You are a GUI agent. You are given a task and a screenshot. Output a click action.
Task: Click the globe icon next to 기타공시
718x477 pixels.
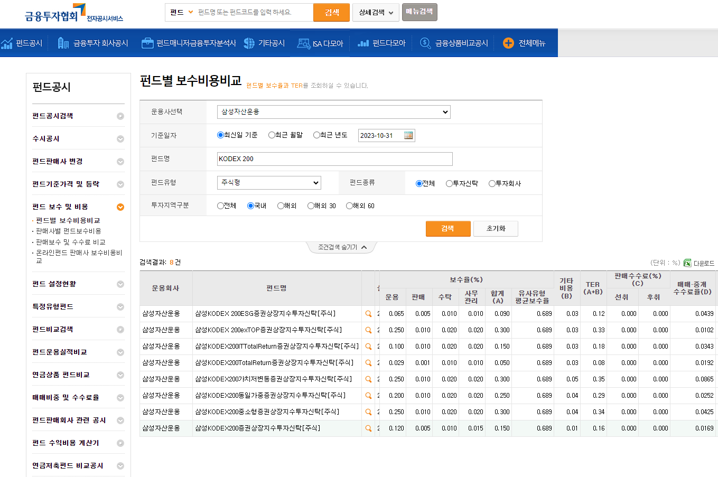249,43
